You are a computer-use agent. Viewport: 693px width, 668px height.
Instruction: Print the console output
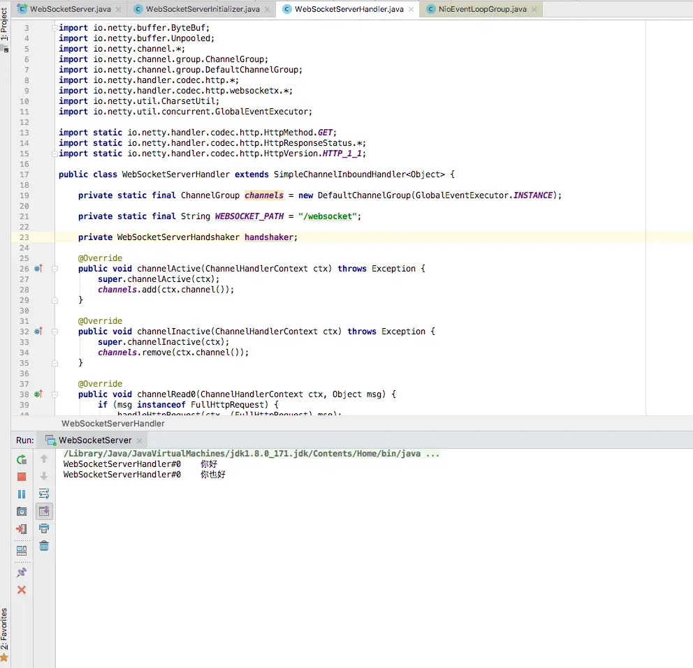[x=44, y=528]
